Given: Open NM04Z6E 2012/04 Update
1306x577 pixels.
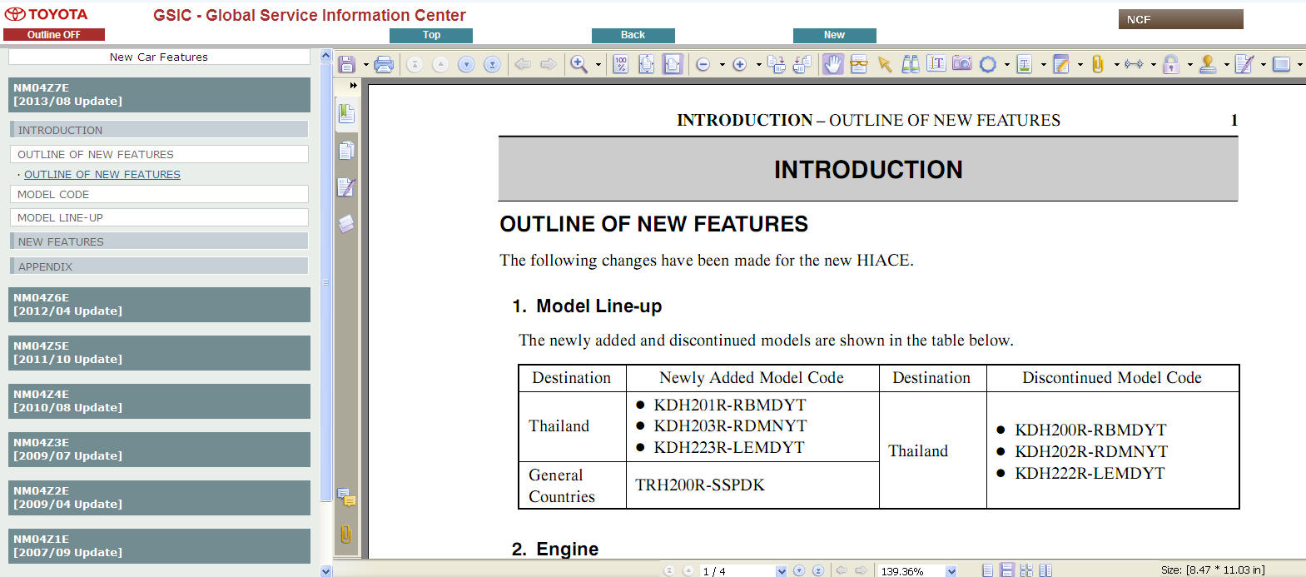Looking at the screenshot, I should click(x=159, y=305).
